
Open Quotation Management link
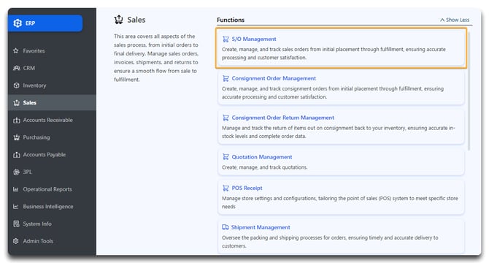coord(262,157)
